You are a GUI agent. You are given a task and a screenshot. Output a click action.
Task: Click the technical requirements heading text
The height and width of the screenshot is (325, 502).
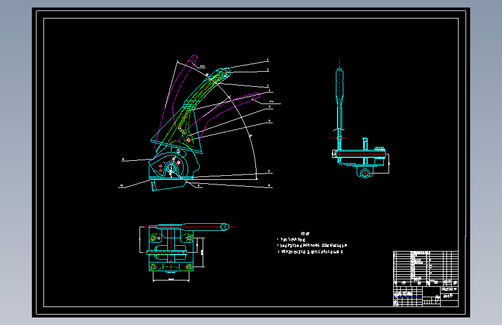pyautogui.click(x=305, y=234)
